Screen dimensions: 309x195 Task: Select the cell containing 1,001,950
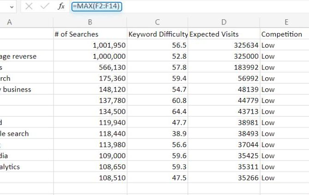(x=90, y=45)
